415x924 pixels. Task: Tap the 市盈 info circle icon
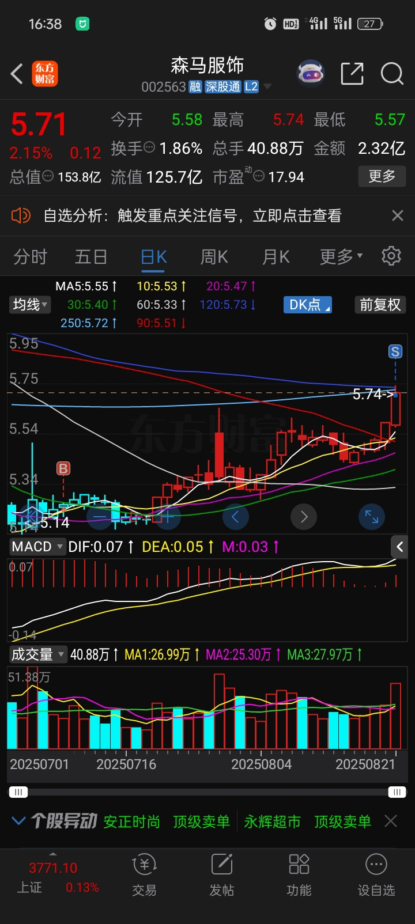click(259, 176)
